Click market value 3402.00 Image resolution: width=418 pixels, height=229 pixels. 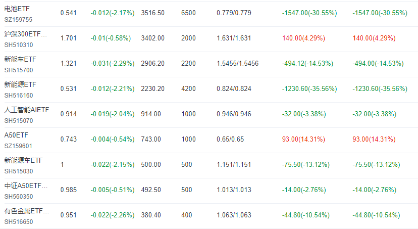(153, 38)
